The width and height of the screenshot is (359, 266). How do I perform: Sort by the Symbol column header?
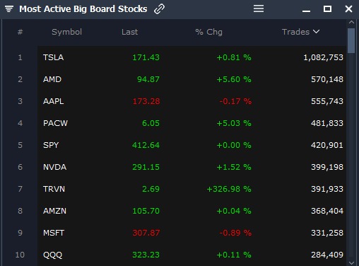point(66,32)
